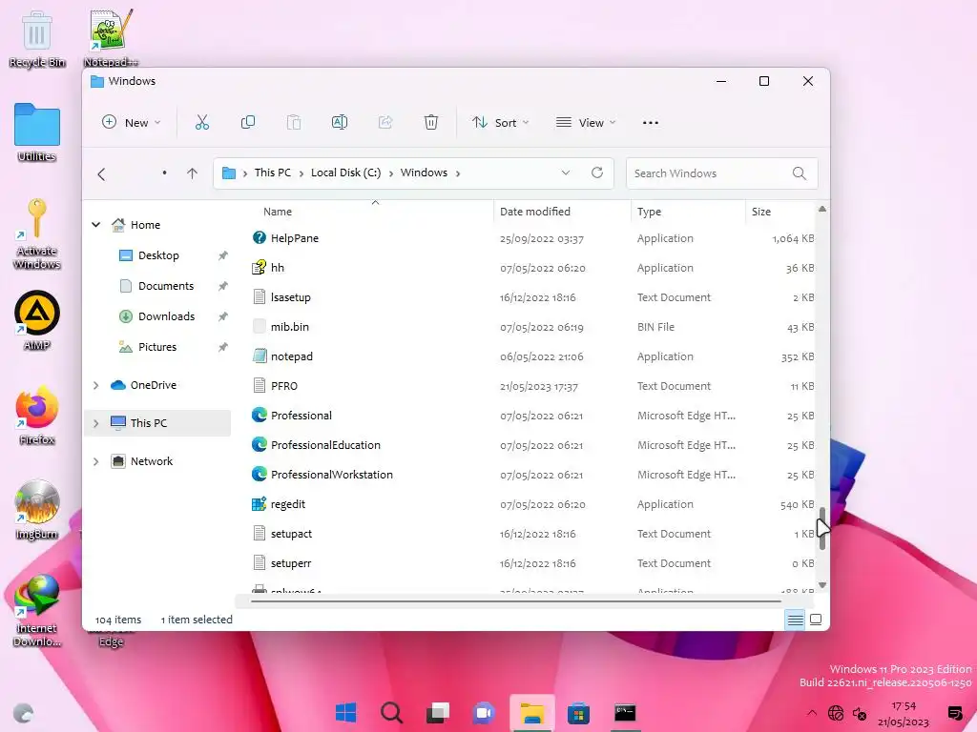Open taskbar clock showing 17:54
Image resolution: width=977 pixels, height=732 pixels.
click(x=904, y=713)
